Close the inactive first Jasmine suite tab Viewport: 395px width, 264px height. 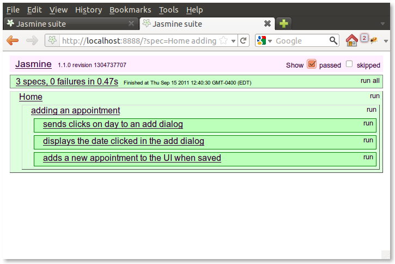pos(131,23)
